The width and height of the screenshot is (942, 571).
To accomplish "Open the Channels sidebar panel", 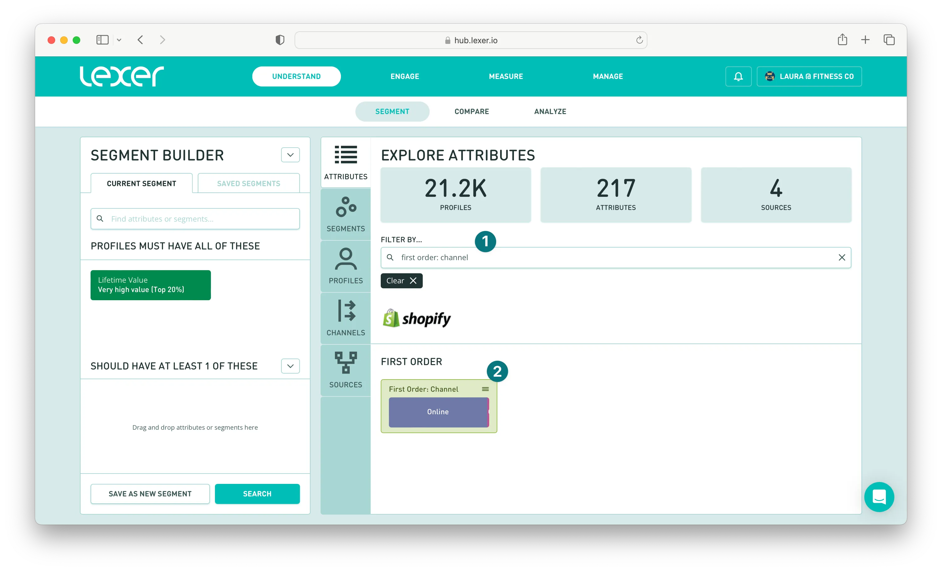I will click(346, 318).
